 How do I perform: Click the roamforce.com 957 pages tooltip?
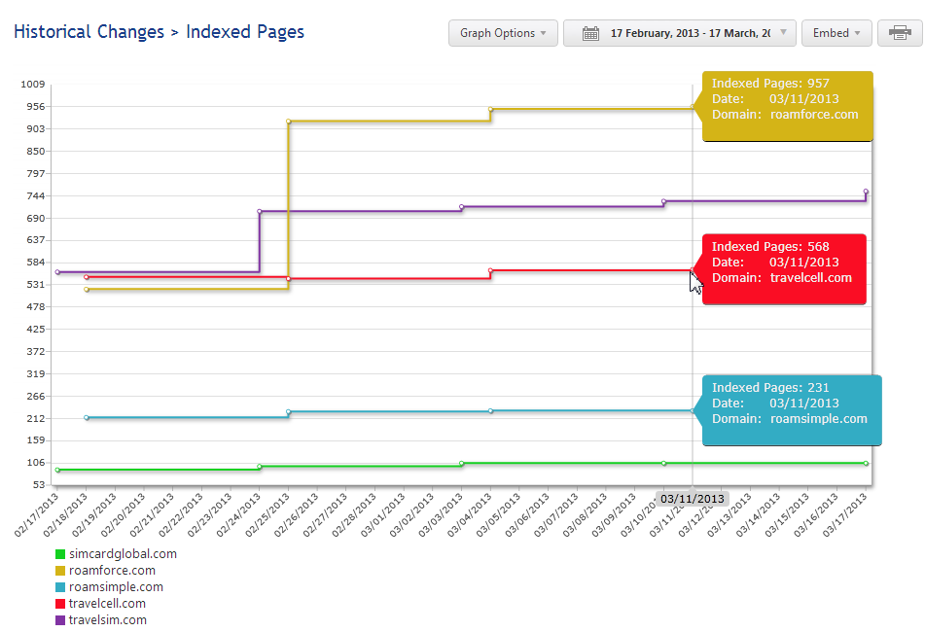pos(787,105)
